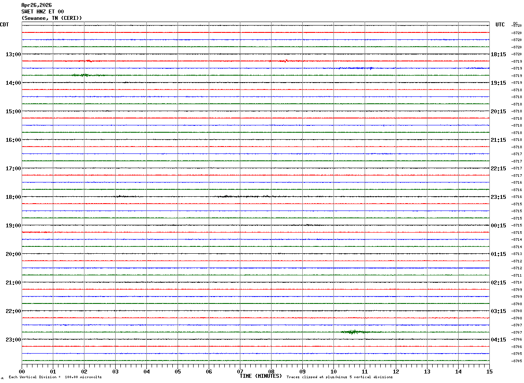524x383 pixels.
Task: Select the 21:00 CDT row label
Action: [13, 283]
